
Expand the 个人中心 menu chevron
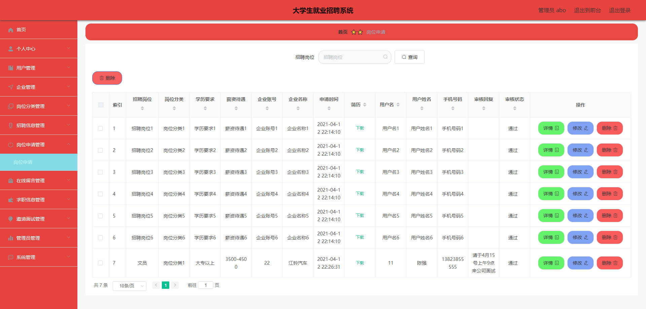pyautogui.click(x=69, y=48)
